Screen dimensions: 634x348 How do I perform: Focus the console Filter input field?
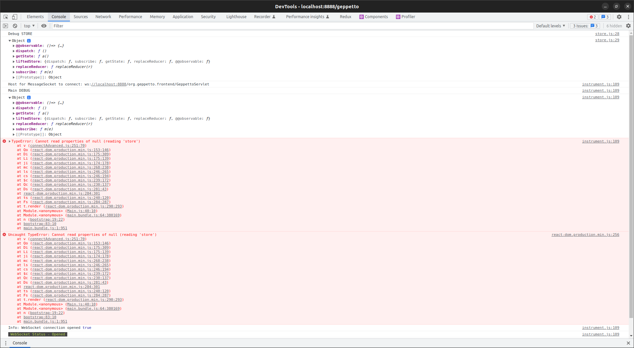point(292,26)
